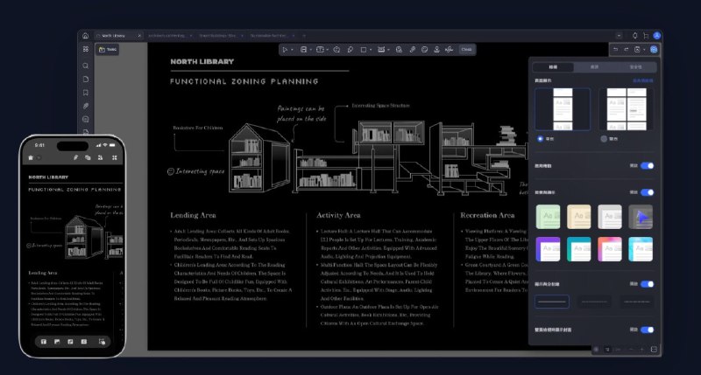The width and height of the screenshot is (701, 375).
Task: Open the search icon in left sidebar
Action: [86, 66]
